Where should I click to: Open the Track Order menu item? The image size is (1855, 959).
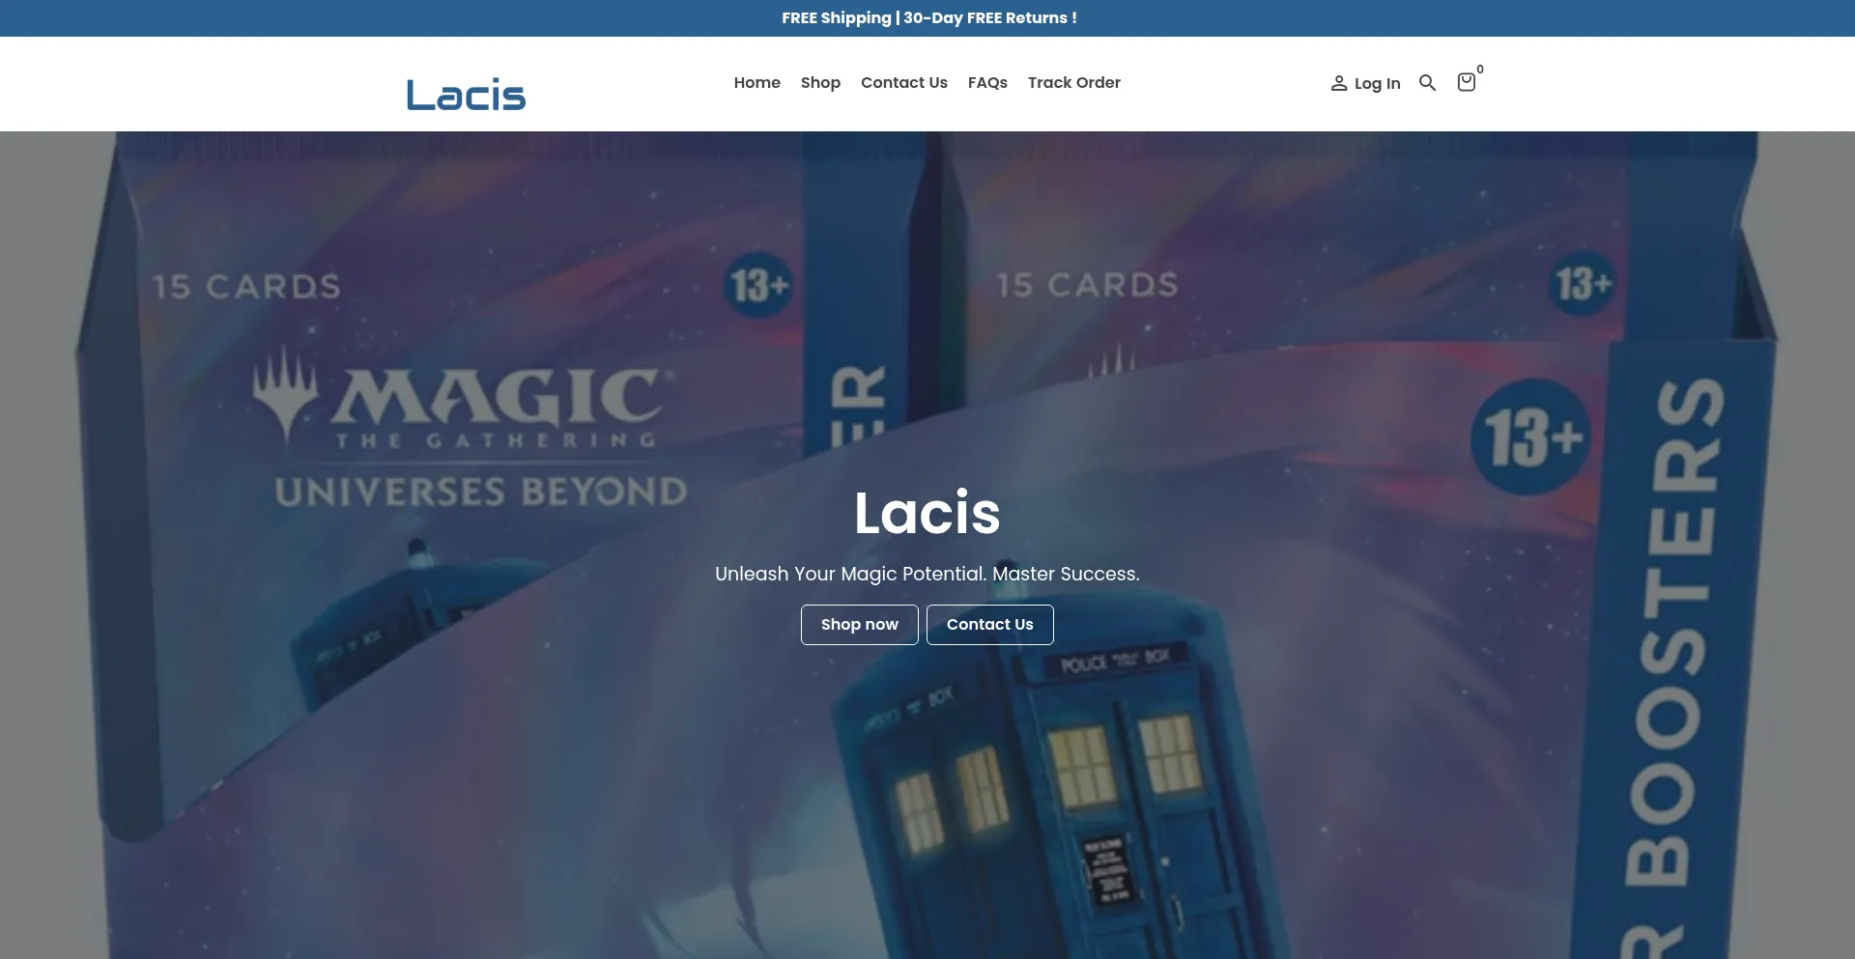coord(1073,82)
